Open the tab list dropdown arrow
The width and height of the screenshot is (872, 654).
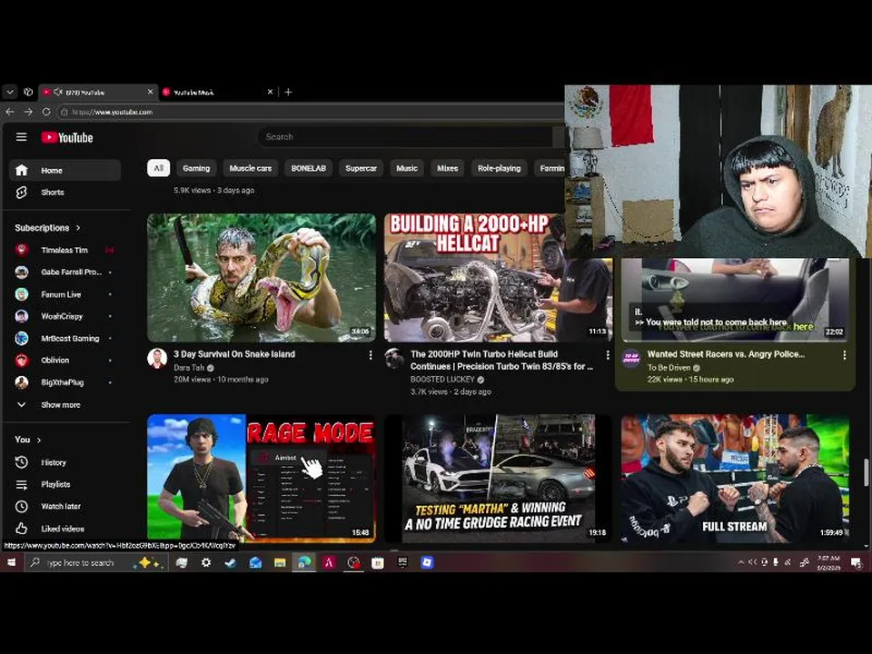[10, 92]
